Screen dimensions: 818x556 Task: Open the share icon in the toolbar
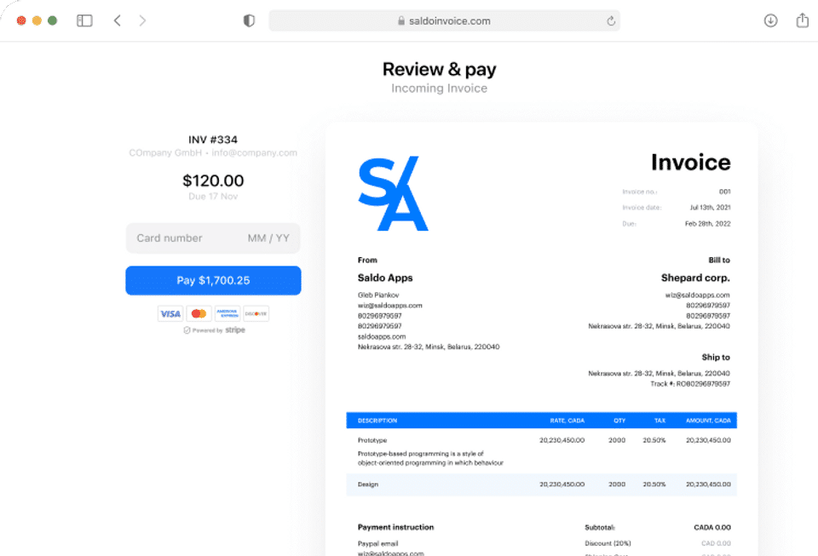(x=803, y=20)
